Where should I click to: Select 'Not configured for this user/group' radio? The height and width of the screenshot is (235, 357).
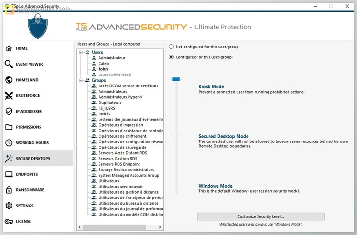[171, 47]
